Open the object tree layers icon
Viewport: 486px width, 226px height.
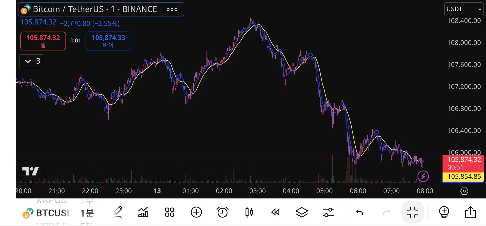pos(302,212)
